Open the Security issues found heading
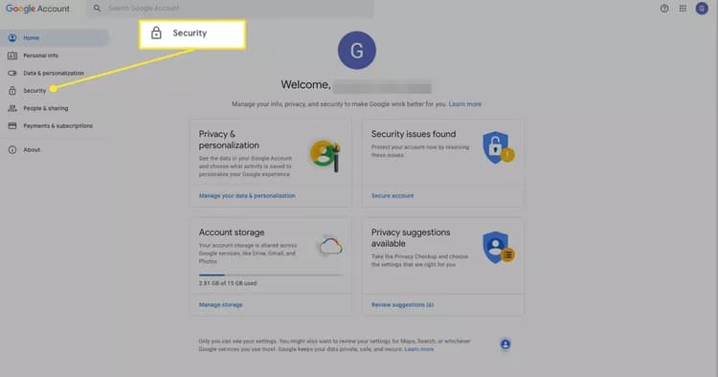The image size is (718, 377). 414,134
